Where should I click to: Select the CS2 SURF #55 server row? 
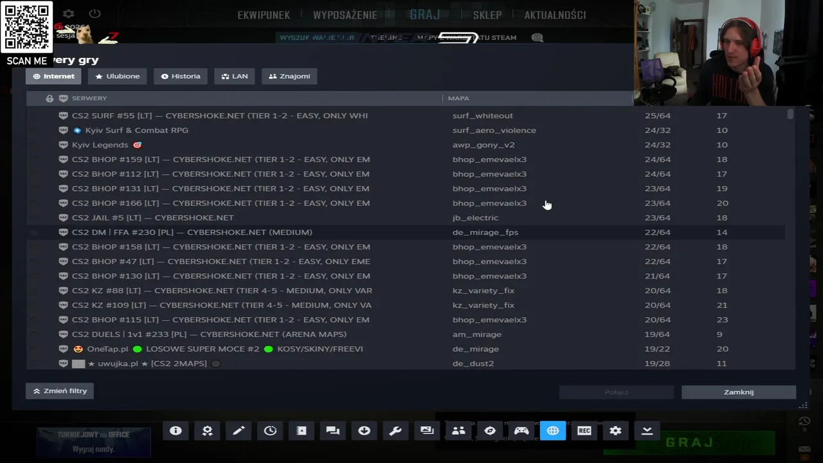click(405, 116)
